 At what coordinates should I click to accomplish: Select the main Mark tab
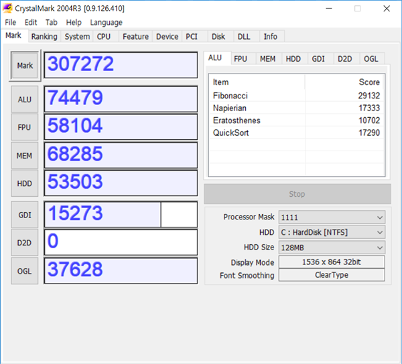click(13, 35)
